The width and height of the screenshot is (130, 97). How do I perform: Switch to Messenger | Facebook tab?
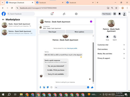point(20,3)
